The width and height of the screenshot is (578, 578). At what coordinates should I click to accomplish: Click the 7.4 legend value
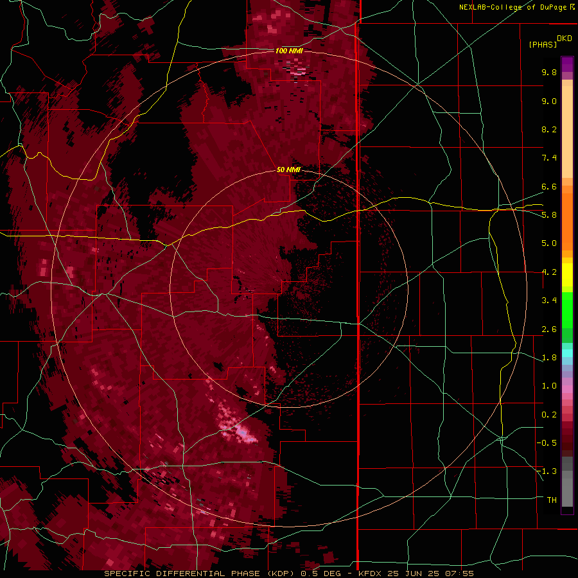click(x=549, y=158)
